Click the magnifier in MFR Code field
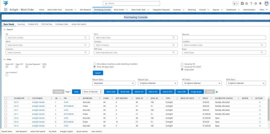Viewport: 270px width, 134px height. pyautogui.click(x=173, y=52)
